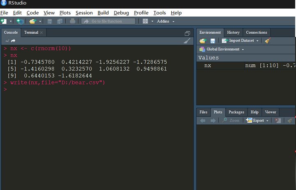
Task: Save workspace using Environment disk icon
Action: [x=213, y=41]
